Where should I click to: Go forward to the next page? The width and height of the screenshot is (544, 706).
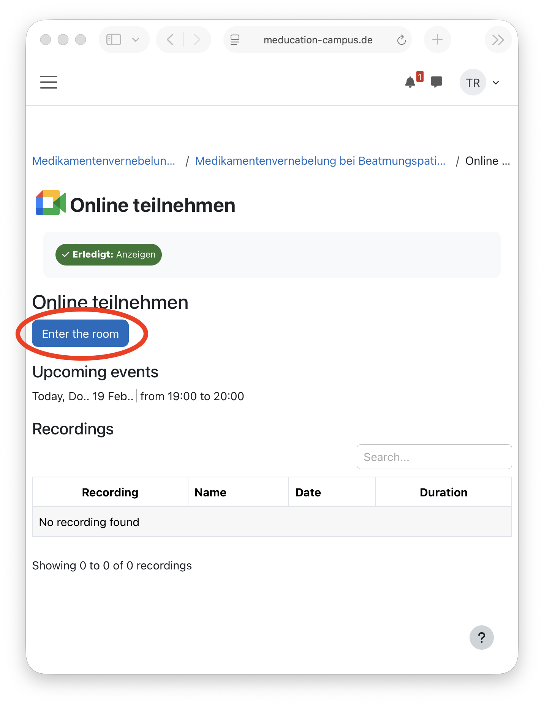tap(197, 40)
